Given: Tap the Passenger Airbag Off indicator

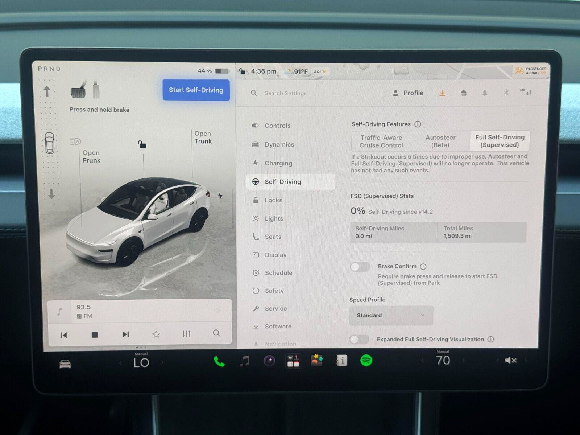Looking at the screenshot, I should coord(531,70).
